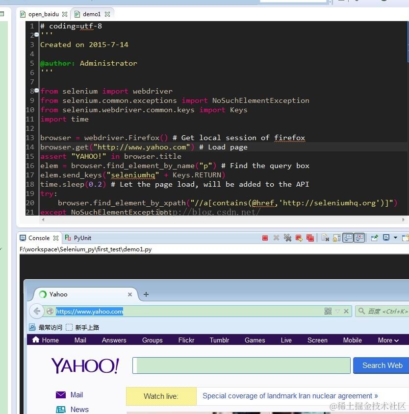Collapse imports fold at line 8
The image size is (409, 414).
tap(36, 90)
